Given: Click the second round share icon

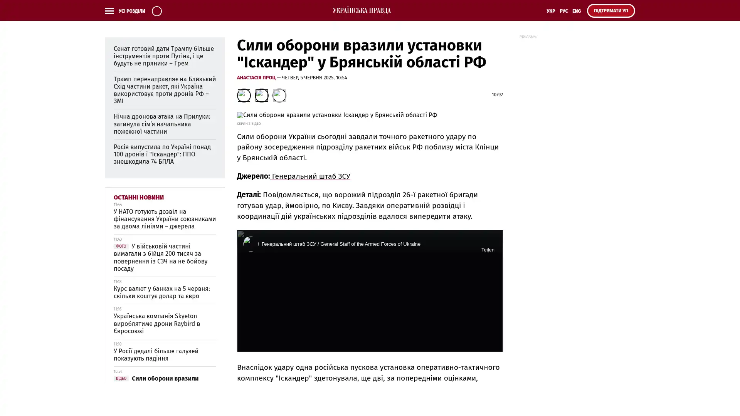Looking at the screenshot, I should click(x=261, y=95).
